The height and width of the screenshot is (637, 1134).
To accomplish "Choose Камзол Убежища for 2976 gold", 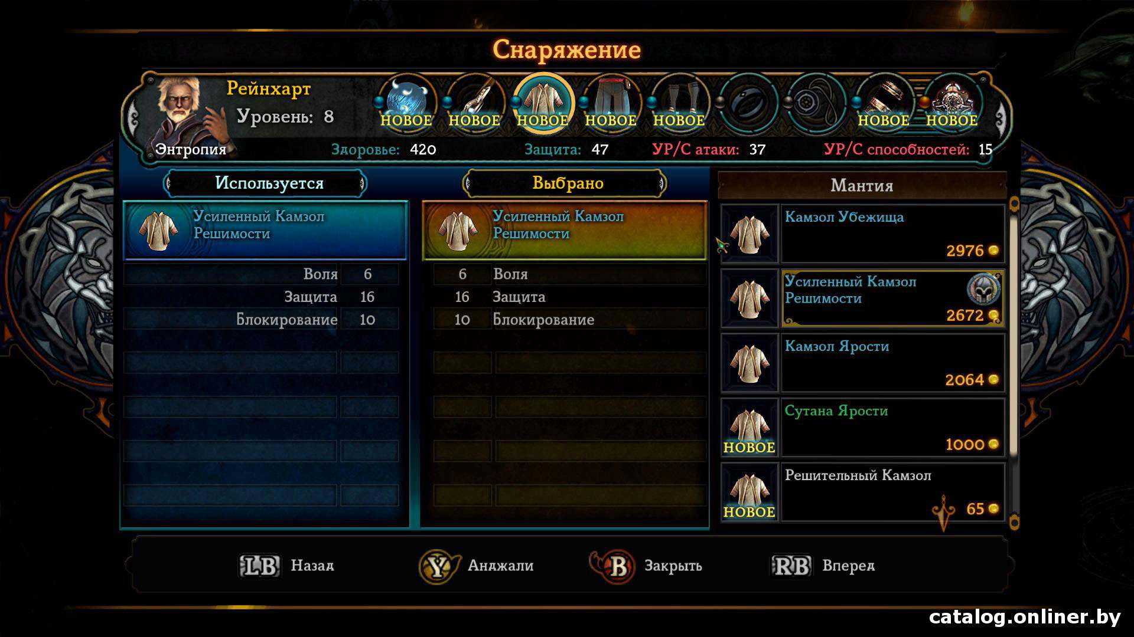I will tap(863, 234).
